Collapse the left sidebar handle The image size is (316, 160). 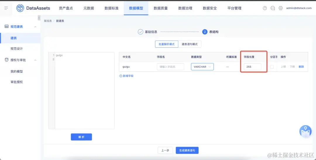(39, 18)
